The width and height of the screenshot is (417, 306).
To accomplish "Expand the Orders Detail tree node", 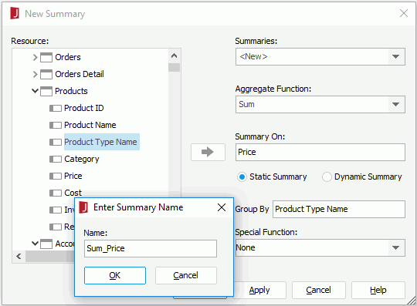I will [35, 74].
